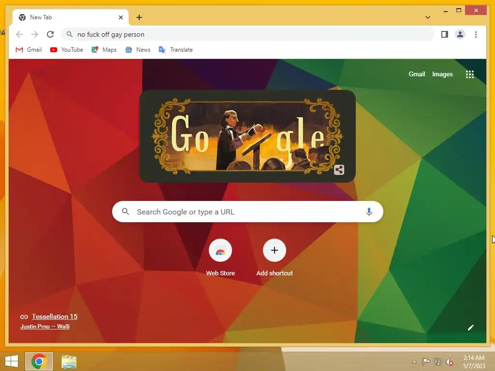The width and height of the screenshot is (495, 371).
Task: Show hidden system tray icons
Action: tap(414, 362)
